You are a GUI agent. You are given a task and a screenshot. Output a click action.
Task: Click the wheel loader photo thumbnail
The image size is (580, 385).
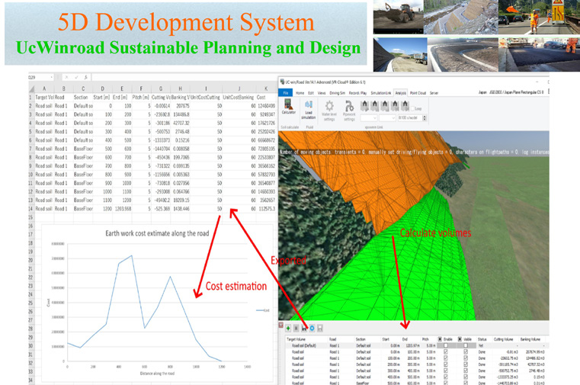[398, 17]
